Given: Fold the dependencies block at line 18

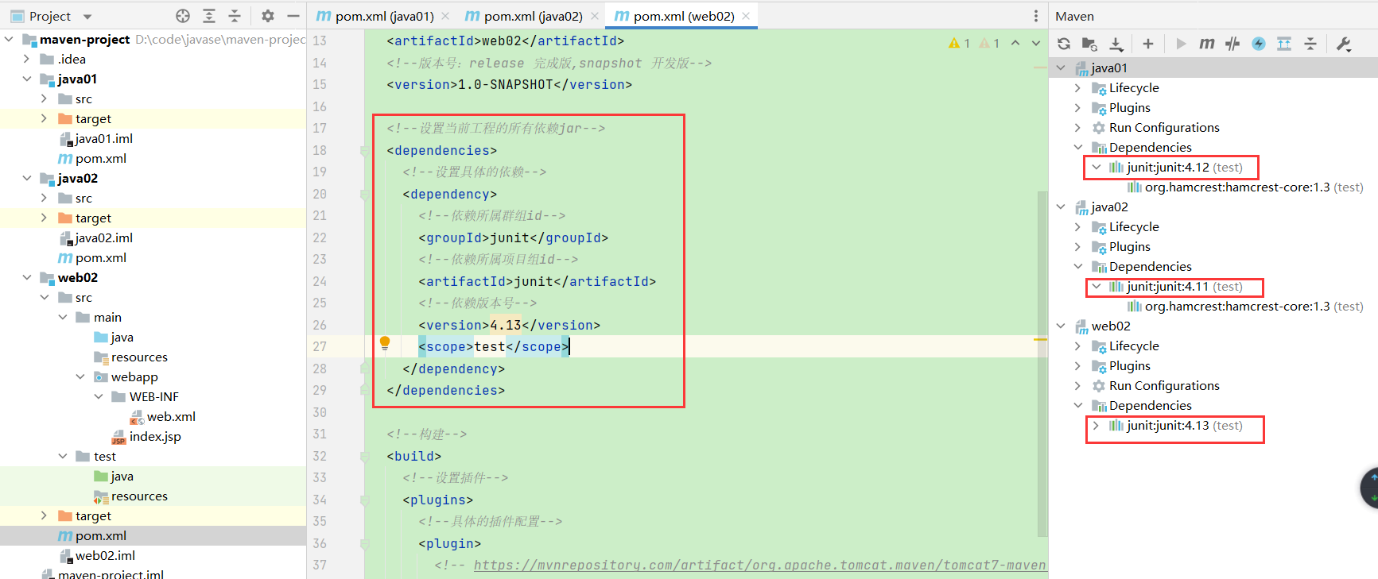Looking at the screenshot, I should coord(364,150).
